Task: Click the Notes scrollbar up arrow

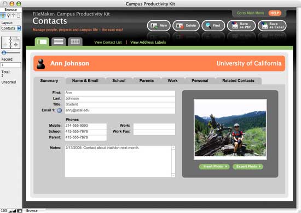Action: [x=173, y=147]
